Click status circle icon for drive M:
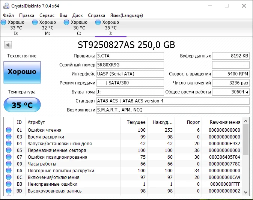Viewport: 253px width, 200px height. (35, 22)
